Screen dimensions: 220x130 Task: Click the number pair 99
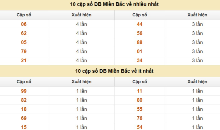pyautogui.click(x=24, y=91)
